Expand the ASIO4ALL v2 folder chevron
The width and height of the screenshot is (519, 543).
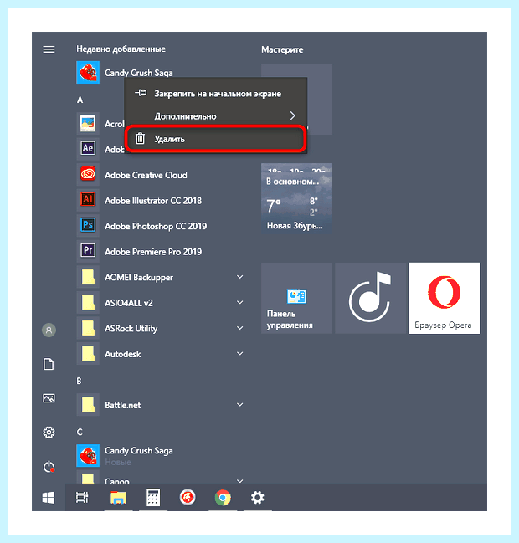(x=239, y=302)
